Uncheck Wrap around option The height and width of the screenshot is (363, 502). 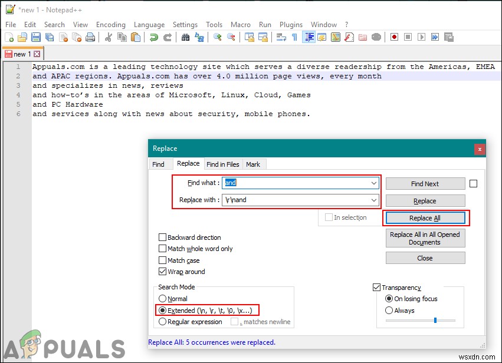coord(163,272)
